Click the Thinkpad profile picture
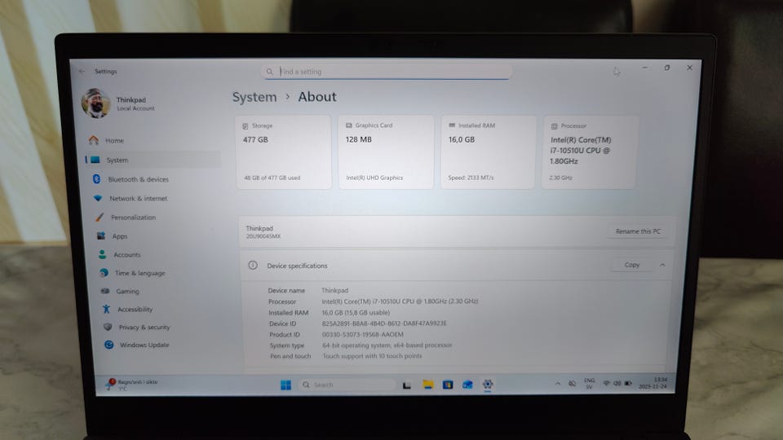The image size is (783, 440). pyautogui.click(x=96, y=103)
